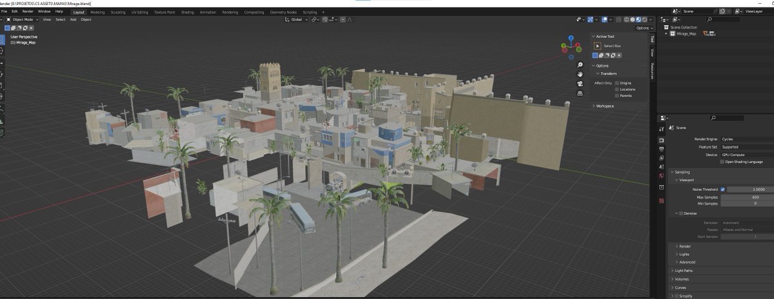Open the viewport View menu

47,19
